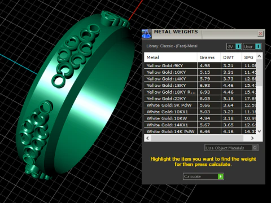Click the 3.64 DWT cell
Screen dimensions: 271x203
pyautogui.click(x=231, y=105)
